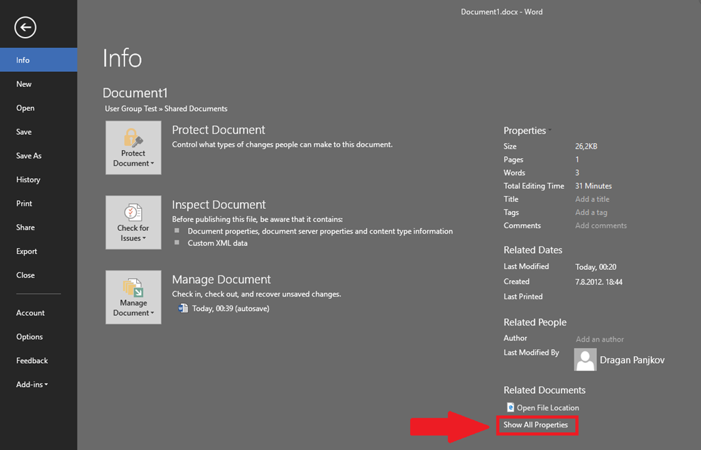This screenshot has width=701, height=450.
Task: Click the 26,2KB size value
Action: click(586, 147)
